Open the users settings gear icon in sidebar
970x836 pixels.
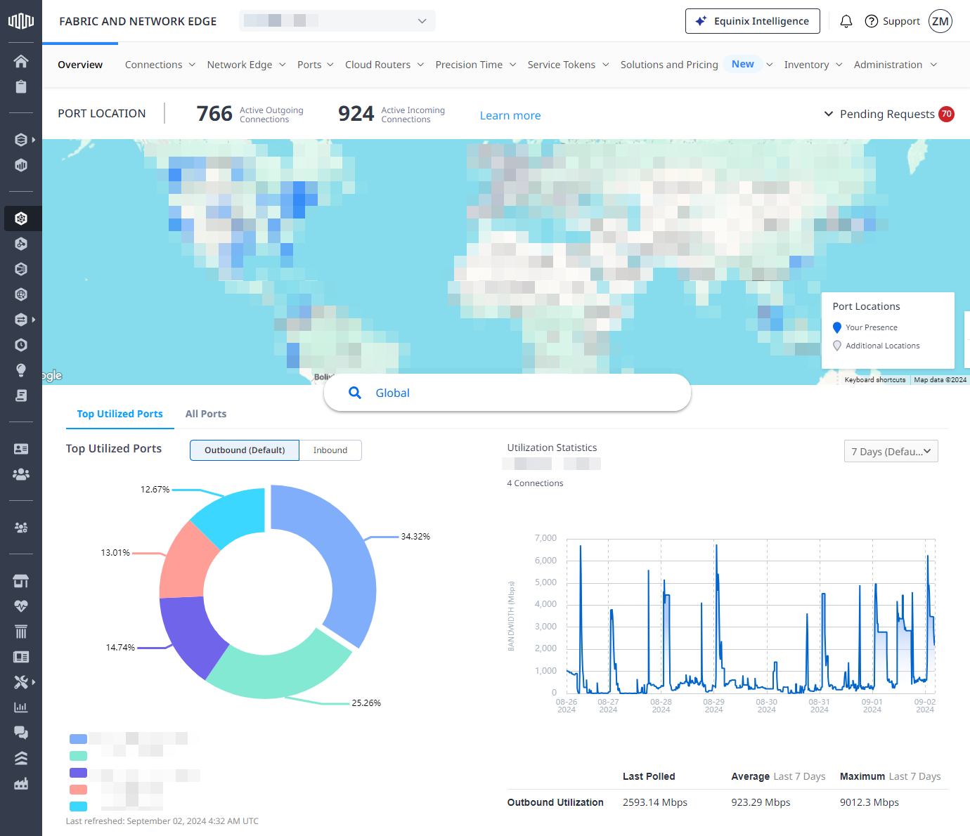tap(21, 528)
